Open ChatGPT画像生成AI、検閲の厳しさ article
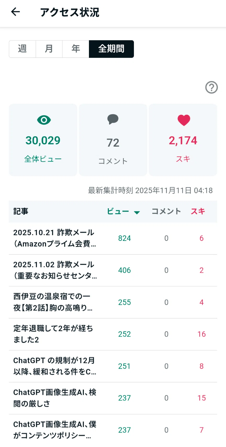 coord(113,398)
